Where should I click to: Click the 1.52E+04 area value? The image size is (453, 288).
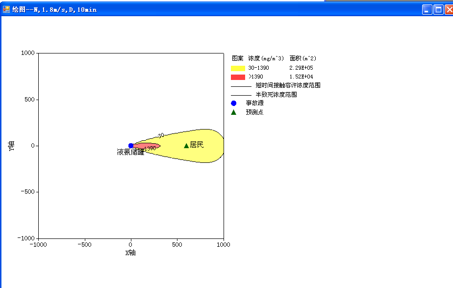[301, 77]
